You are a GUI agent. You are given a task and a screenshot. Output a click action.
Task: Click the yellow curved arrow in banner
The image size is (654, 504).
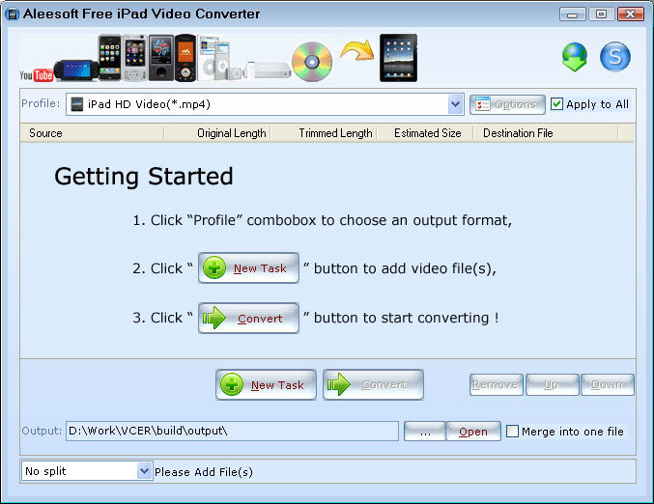pos(357,50)
